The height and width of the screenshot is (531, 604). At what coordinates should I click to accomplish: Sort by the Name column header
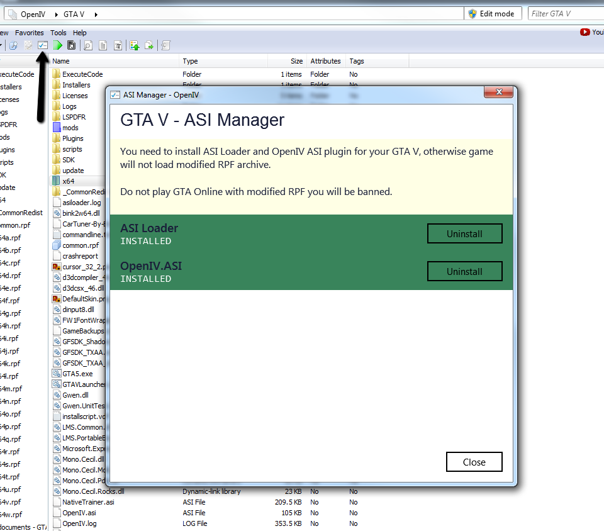(x=115, y=61)
